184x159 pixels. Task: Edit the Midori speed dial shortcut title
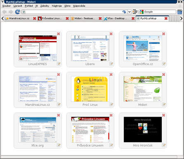(x=164, y=104)
